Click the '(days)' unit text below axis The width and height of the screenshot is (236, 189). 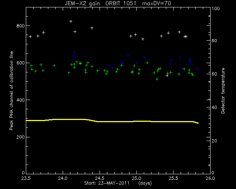point(145,183)
